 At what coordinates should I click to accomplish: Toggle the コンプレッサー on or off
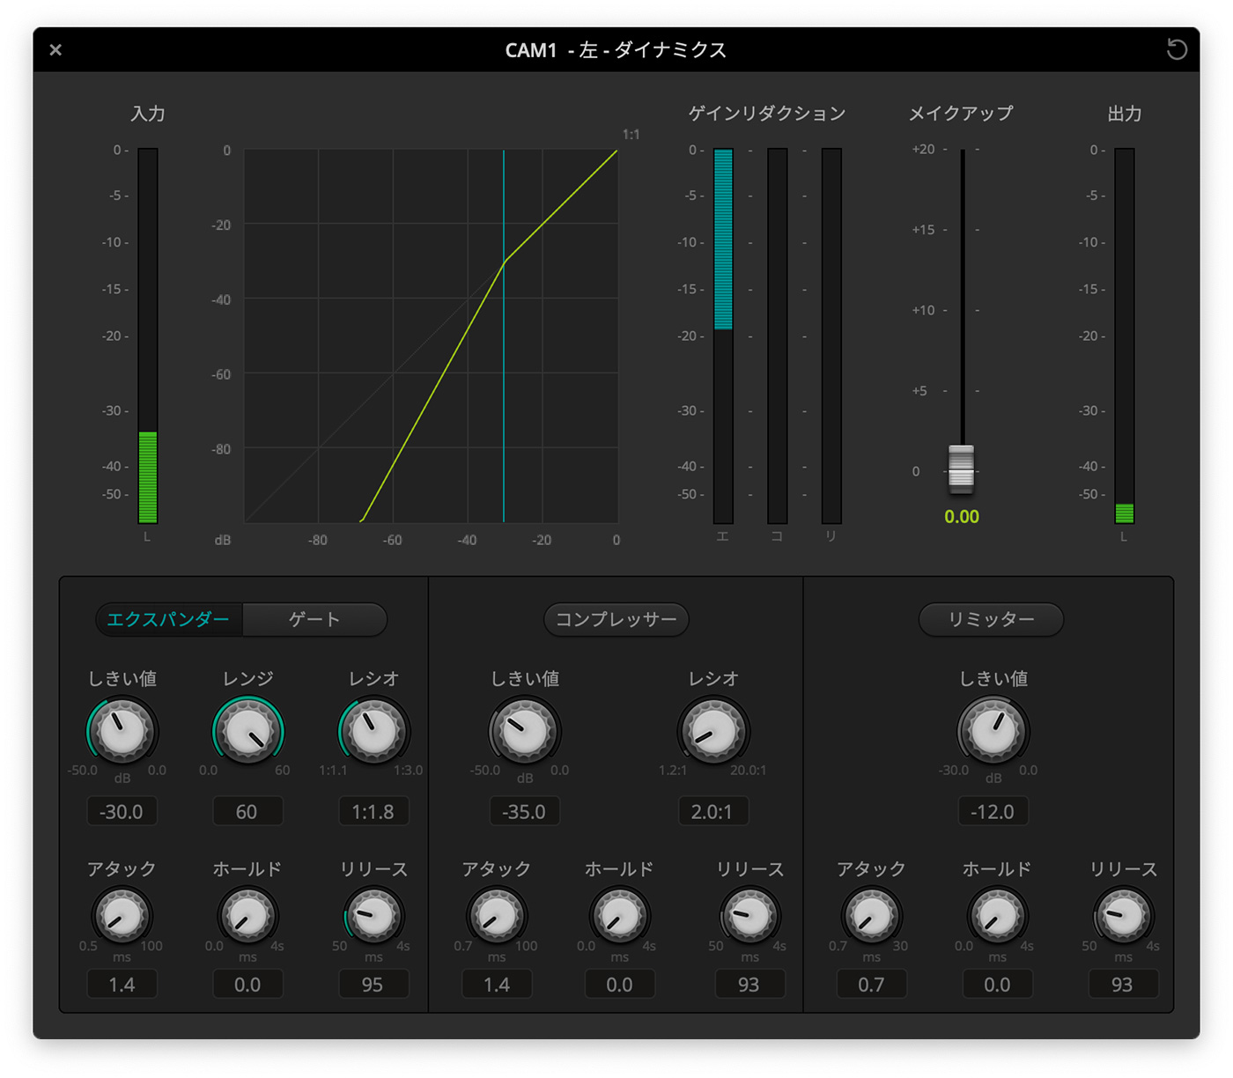coord(616,619)
